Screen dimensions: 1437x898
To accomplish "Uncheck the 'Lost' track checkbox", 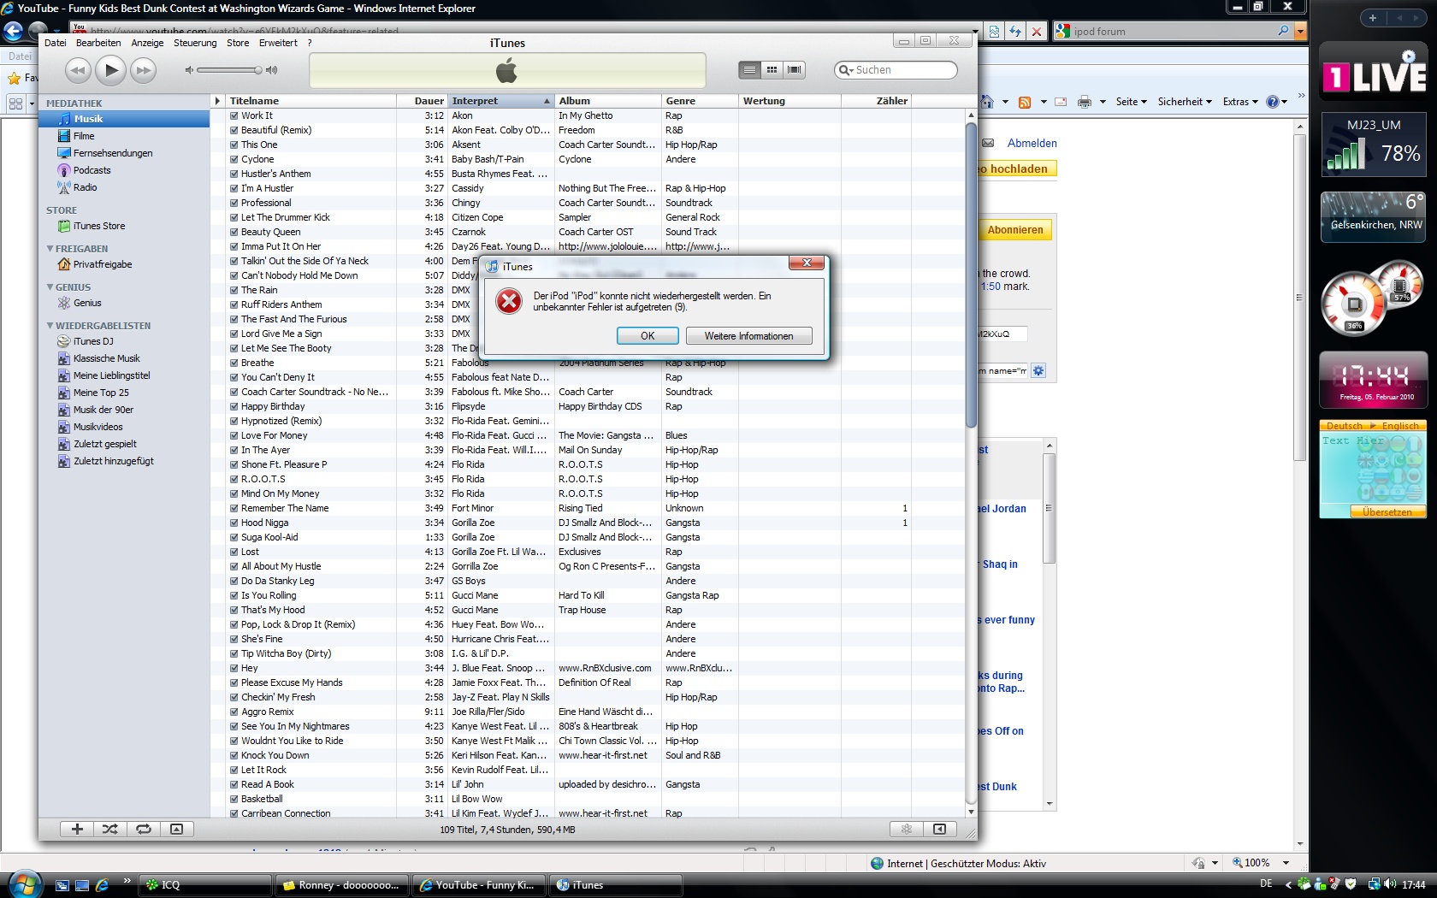I will point(234,552).
